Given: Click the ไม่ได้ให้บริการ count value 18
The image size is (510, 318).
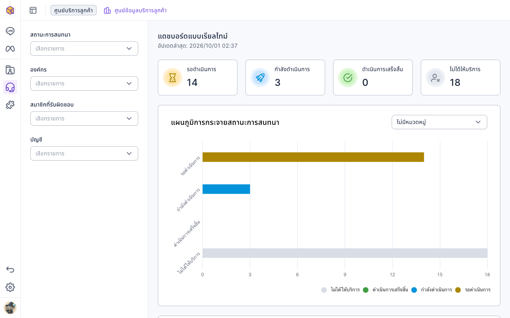Looking at the screenshot, I should (455, 82).
